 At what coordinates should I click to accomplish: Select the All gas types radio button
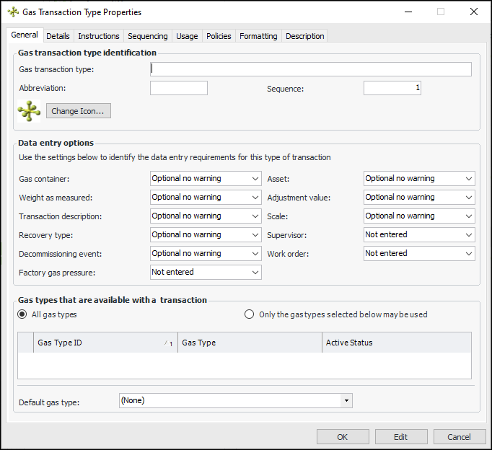tap(23, 314)
